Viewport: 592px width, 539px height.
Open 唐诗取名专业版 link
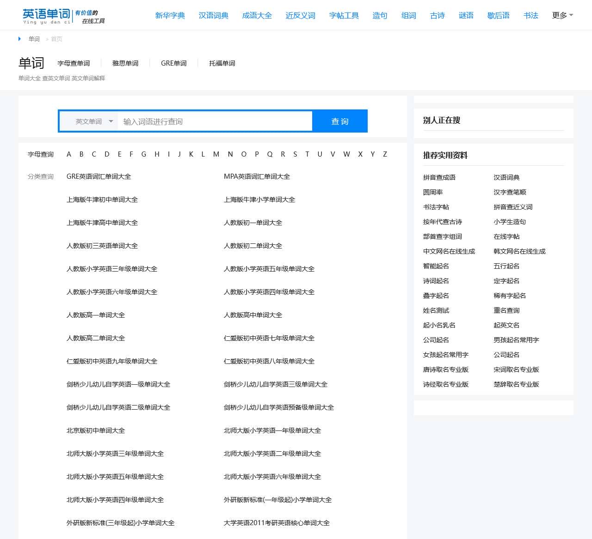[x=446, y=369]
